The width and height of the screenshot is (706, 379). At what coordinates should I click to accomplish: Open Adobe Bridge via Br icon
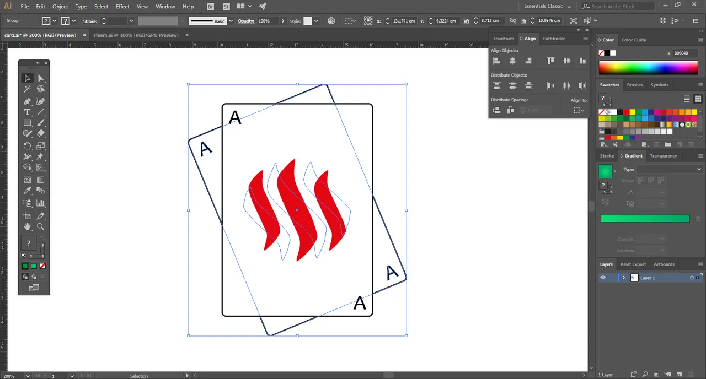(x=211, y=7)
